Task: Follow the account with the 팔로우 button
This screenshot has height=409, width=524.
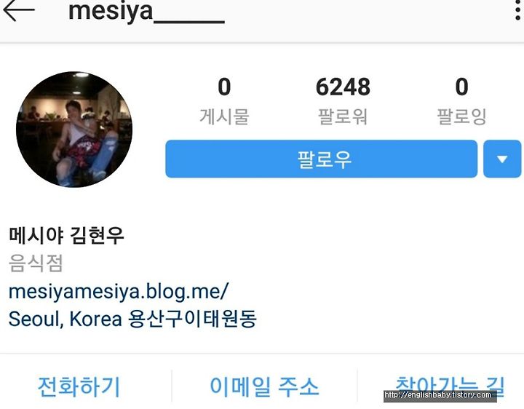Action: [321, 159]
